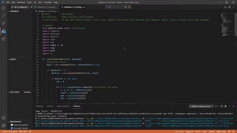Open errors and warnings count in status bar
Viewport: 237px width, 133px height.
23,132
